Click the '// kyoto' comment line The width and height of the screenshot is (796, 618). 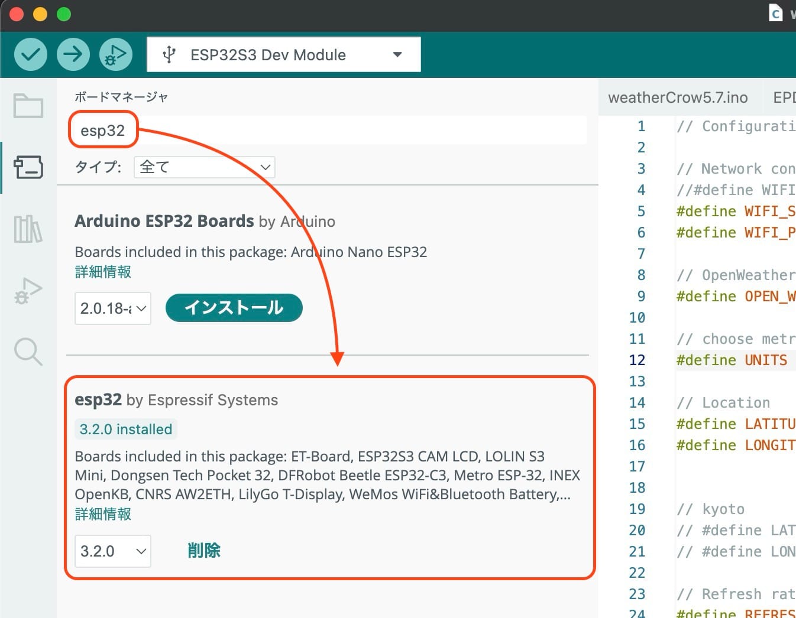point(711,509)
